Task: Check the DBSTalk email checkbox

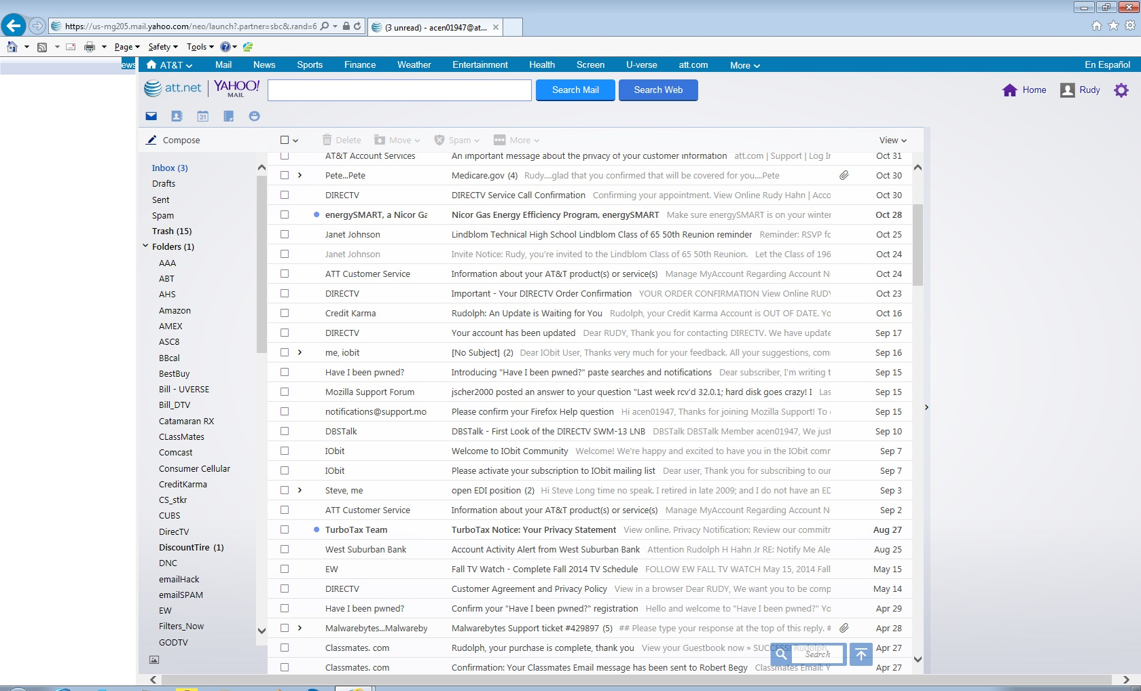Action: click(285, 431)
